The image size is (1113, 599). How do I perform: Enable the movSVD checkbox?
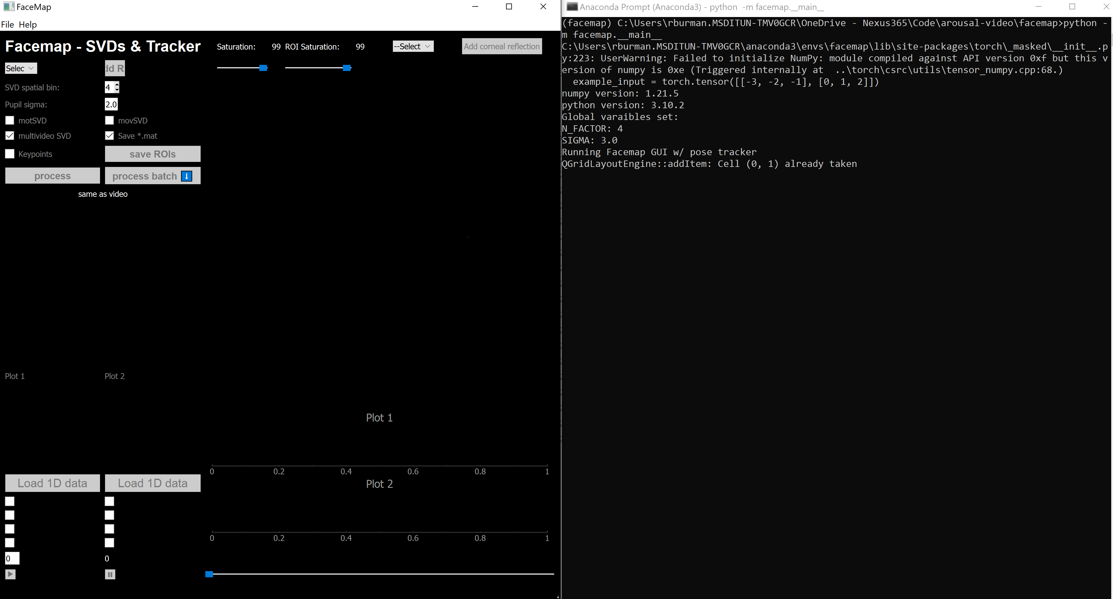tap(109, 120)
